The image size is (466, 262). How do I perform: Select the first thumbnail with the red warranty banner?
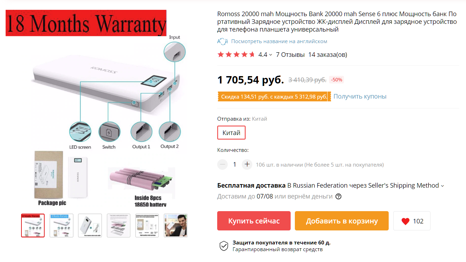pyautogui.click(x=33, y=226)
